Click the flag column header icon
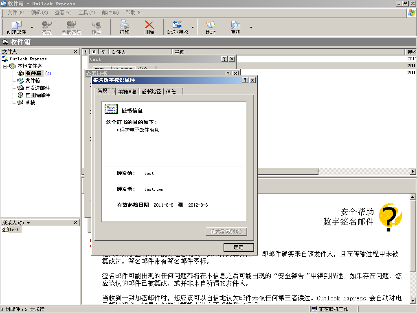The width and height of the screenshot is (417, 313). coord(104,52)
